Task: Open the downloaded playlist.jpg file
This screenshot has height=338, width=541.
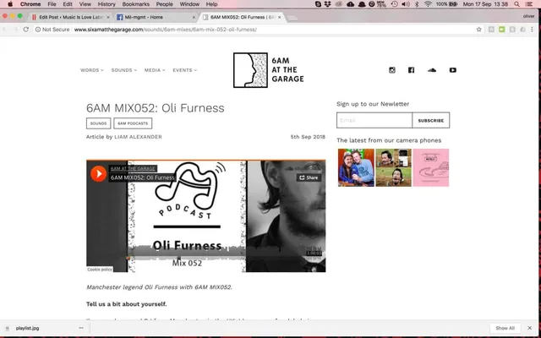Action: click(27, 329)
